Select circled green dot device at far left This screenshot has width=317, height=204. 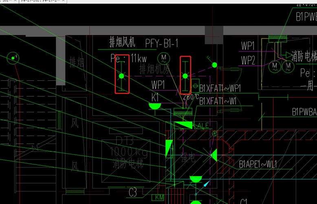[13, 58]
